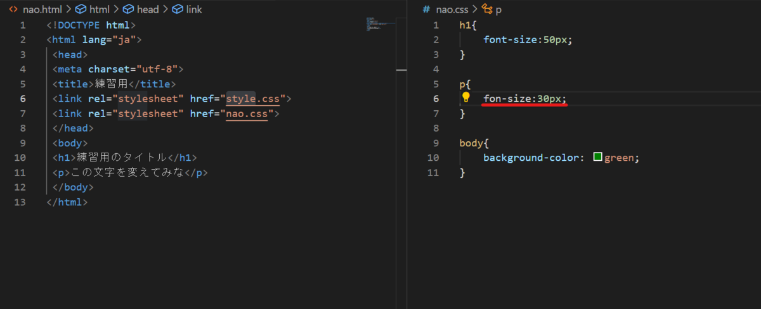This screenshot has height=309, width=761.
Task: Click the head cube symbol icon in breadcrumb
Action: tap(129, 9)
